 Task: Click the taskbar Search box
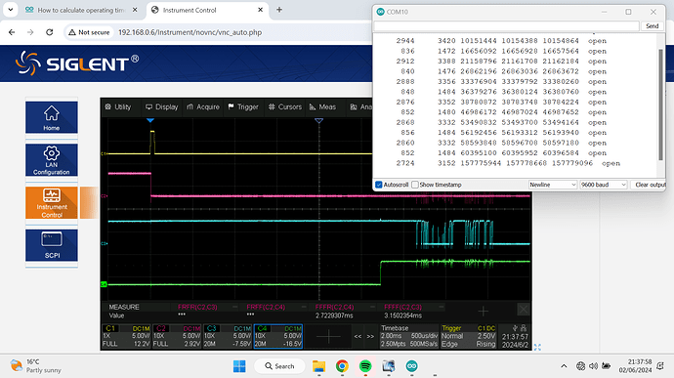pyautogui.click(x=279, y=366)
